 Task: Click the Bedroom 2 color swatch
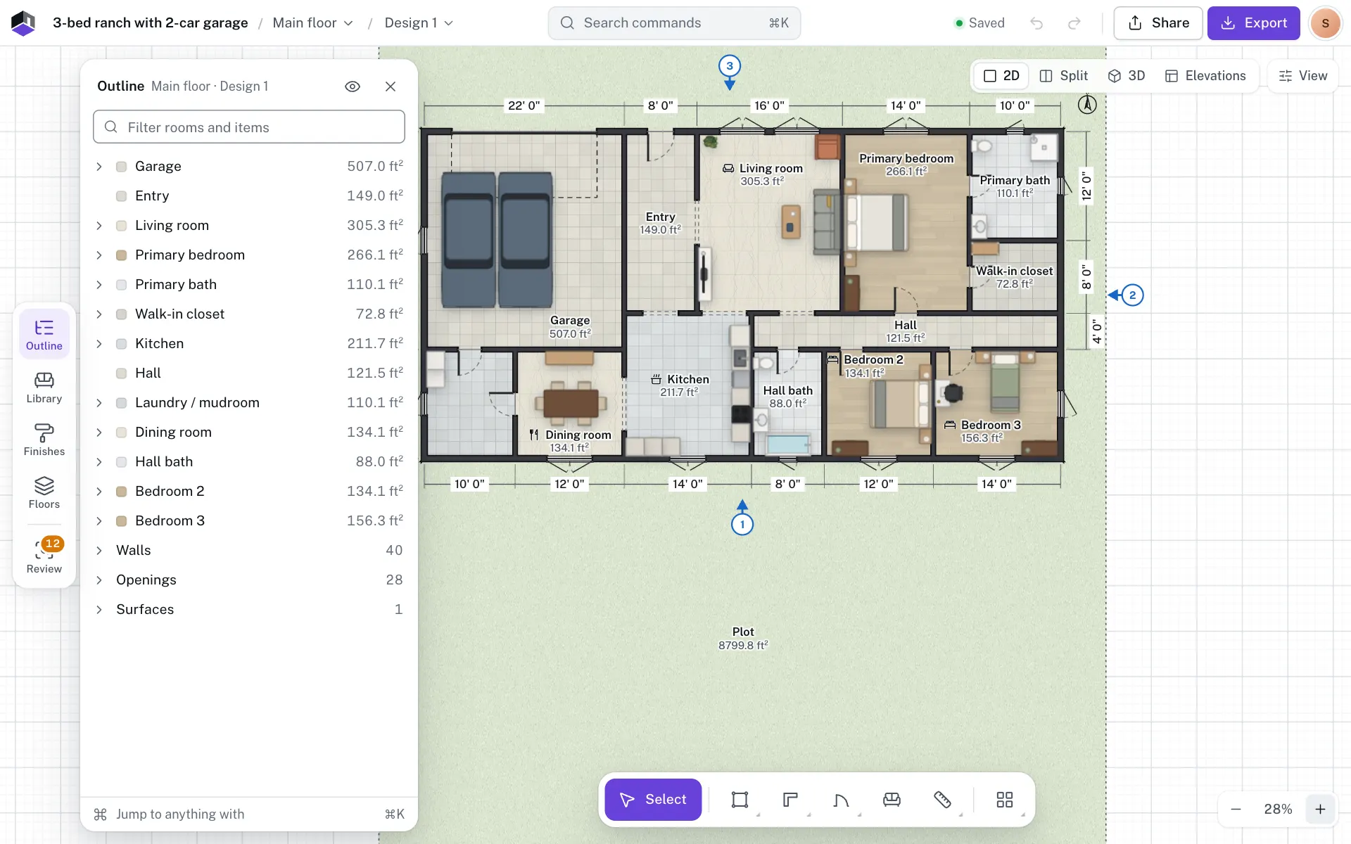[121, 492]
